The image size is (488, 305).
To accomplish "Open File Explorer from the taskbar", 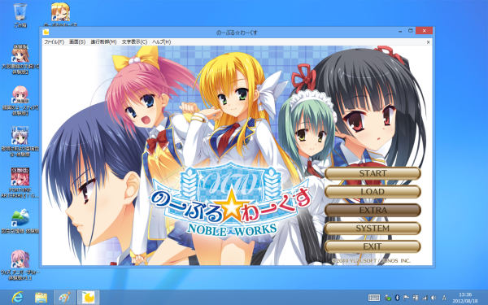I will click(x=41, y=298).
